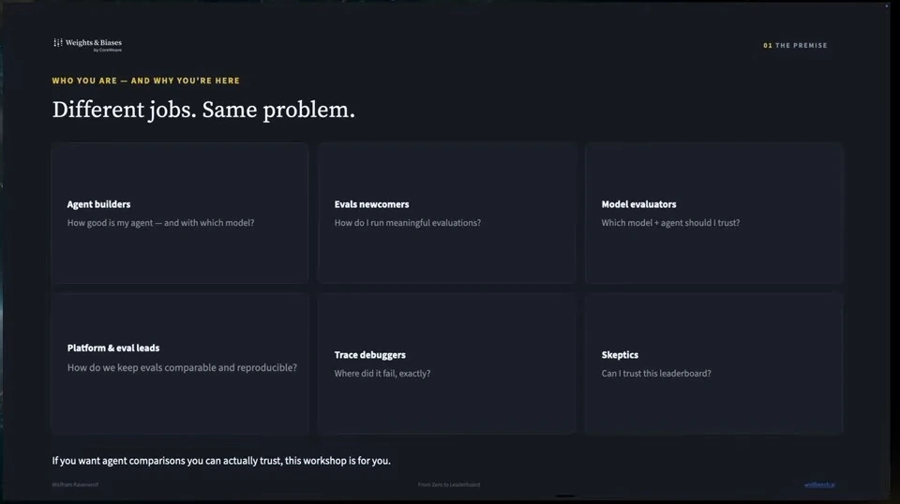Click 'How do we keep evals comparable' text

182,367
